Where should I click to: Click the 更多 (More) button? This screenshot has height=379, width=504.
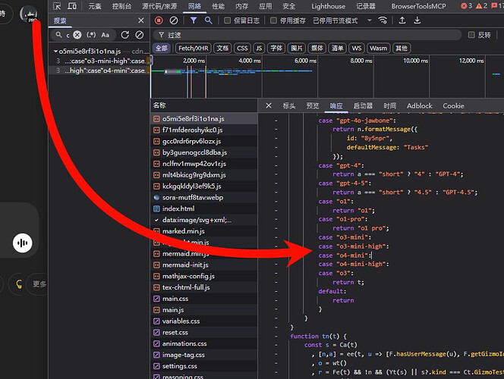39,283
